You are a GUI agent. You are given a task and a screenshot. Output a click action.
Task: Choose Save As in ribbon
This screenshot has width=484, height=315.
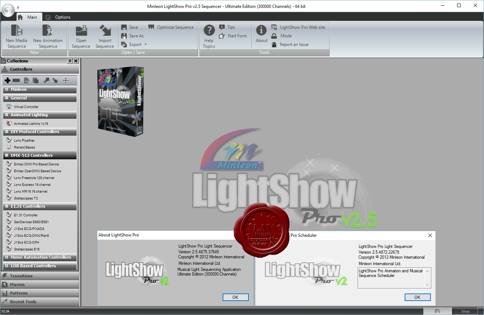point(132,36)
